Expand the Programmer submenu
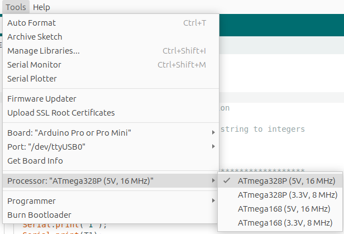344x234 pixels. 111,201
